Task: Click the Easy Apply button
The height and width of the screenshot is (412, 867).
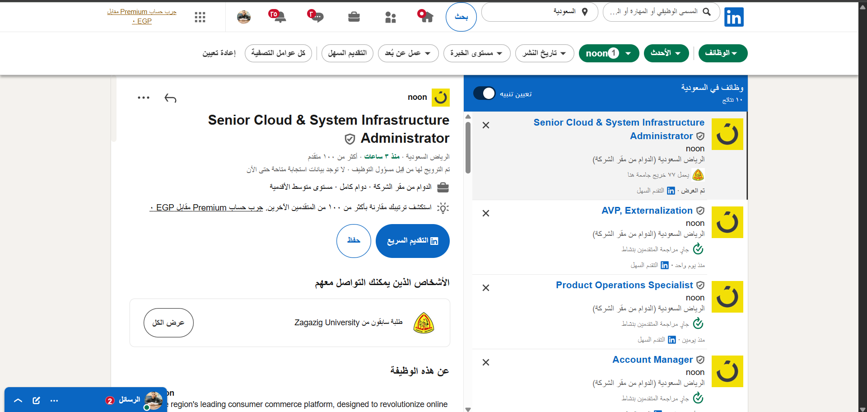Action: (x=413, y=241)
